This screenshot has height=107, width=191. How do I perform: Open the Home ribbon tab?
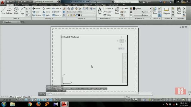coord(10,5)
